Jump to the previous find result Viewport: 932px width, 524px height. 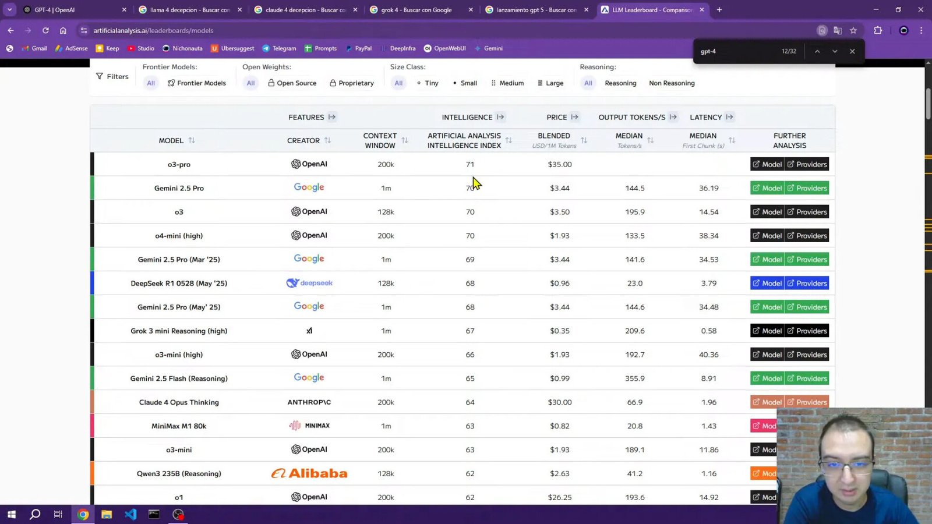coord(817,51)
